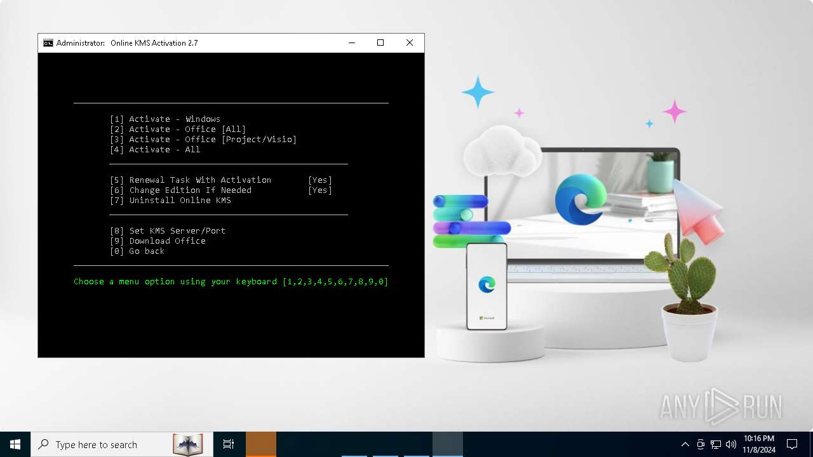Click the '[7] Uninstall Online KMS' line
The height and width of the screenshot is (457, 813).
pos(170,201)
